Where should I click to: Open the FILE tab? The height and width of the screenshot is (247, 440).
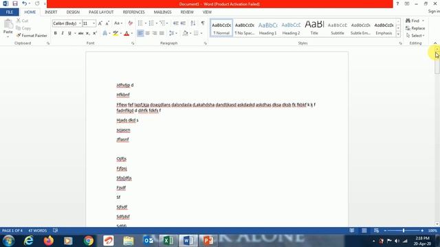pyautogui.click(x=10, y=12)
